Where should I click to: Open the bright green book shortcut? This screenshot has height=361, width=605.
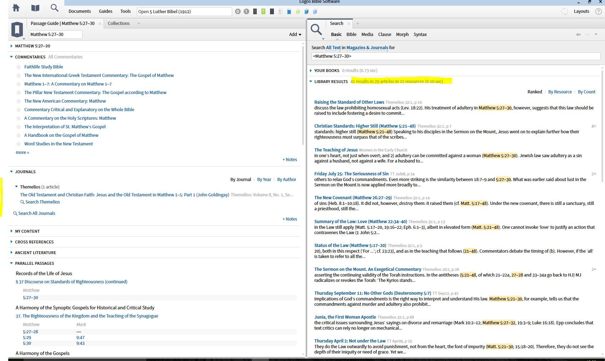coord(263,11)
